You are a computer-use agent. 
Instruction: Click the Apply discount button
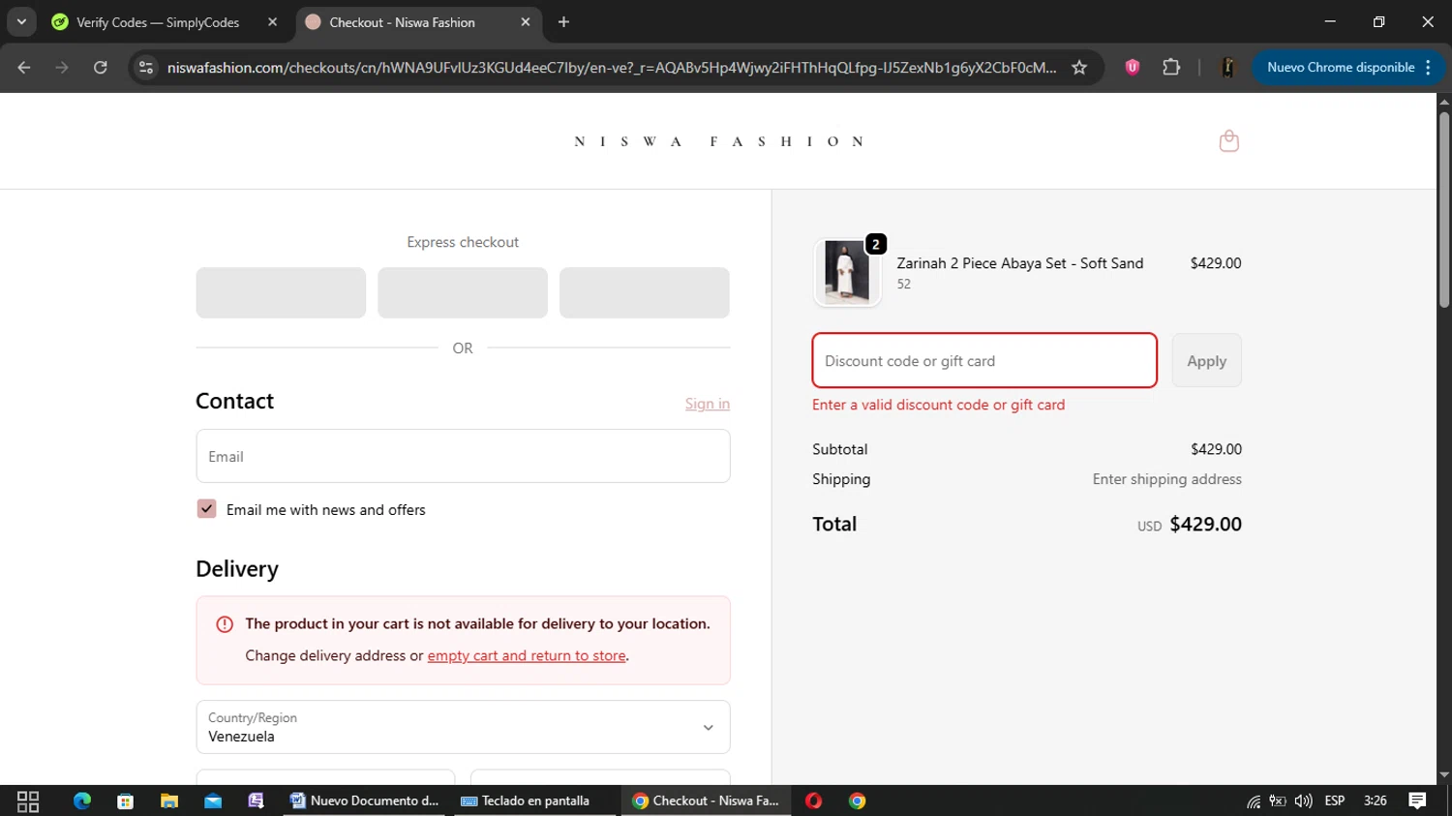coord(1206,361)
